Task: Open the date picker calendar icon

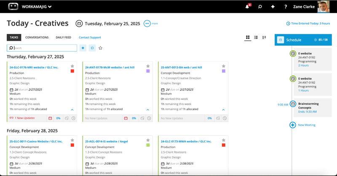Action: [79, 24]
